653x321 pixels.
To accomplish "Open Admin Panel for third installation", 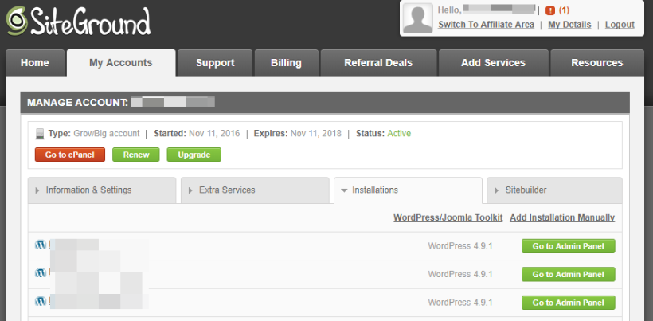I will (569, 303).
